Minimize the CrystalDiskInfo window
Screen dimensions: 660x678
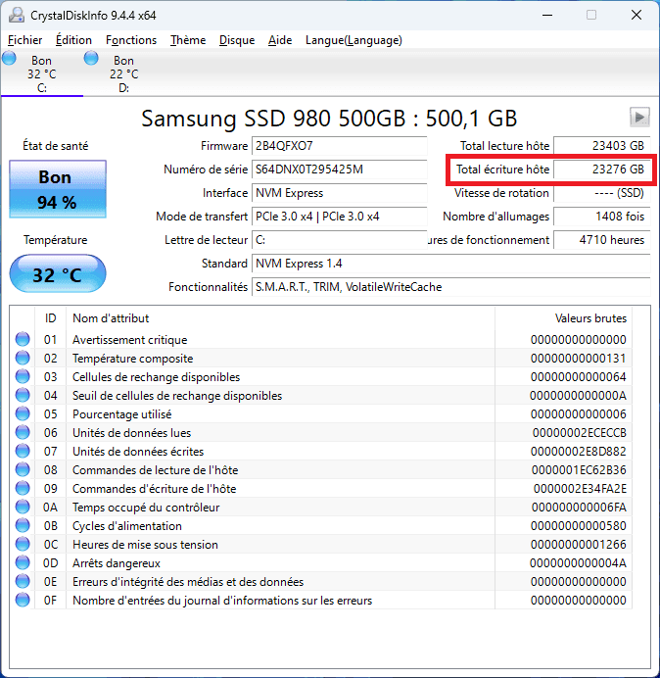tap(547, 15)
